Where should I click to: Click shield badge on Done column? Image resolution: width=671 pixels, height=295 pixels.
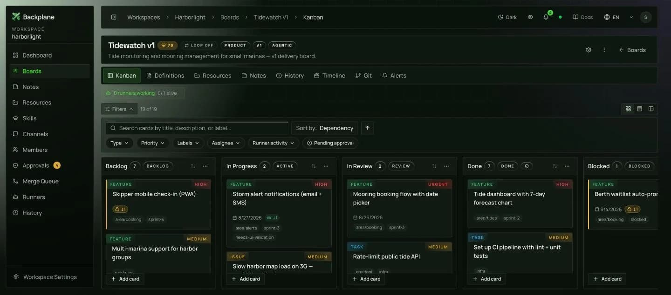point(527,166)
